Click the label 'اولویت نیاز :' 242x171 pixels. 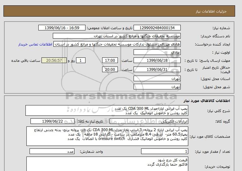pyautogui.click(x=221, y=52)
